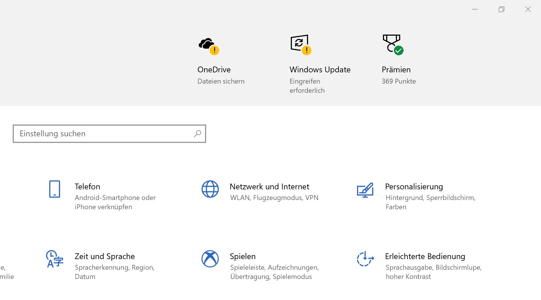Click the Erleichterte Bedienung icon
The width and height of the screenshot is (541, 300).
365,259
